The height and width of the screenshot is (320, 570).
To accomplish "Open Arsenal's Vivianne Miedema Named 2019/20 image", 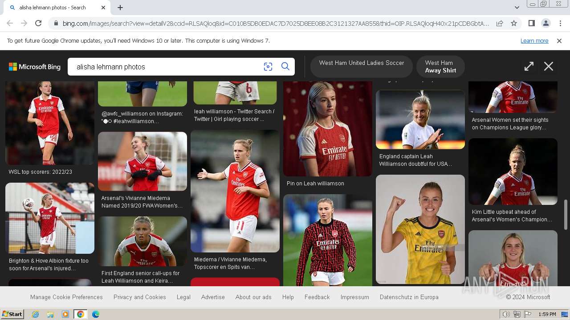I will pos(142,161).
